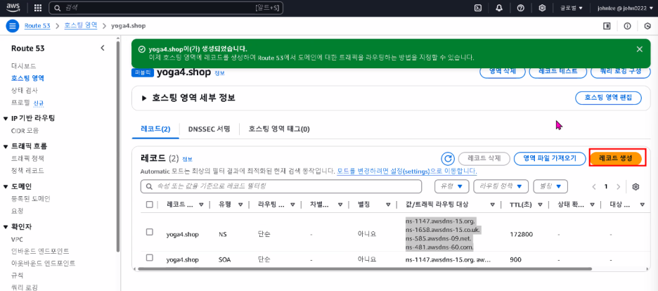
Task: Sort by the 별칭 column arrow
Action: coord(388,205)
